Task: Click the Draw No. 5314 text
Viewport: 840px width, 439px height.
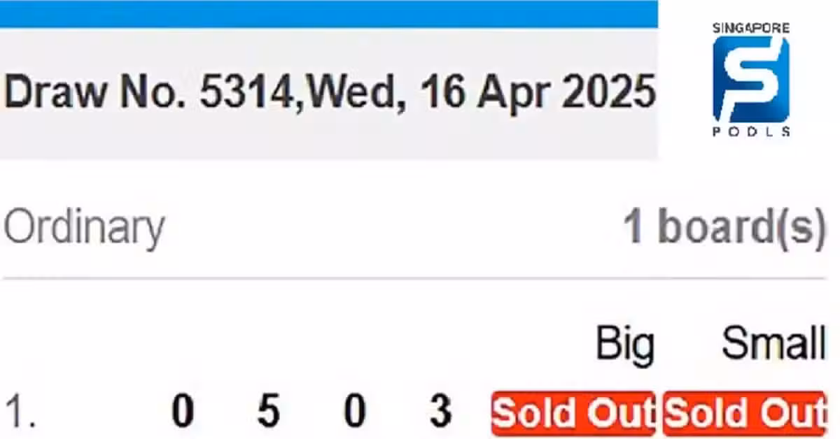Action: coord(148,92)
